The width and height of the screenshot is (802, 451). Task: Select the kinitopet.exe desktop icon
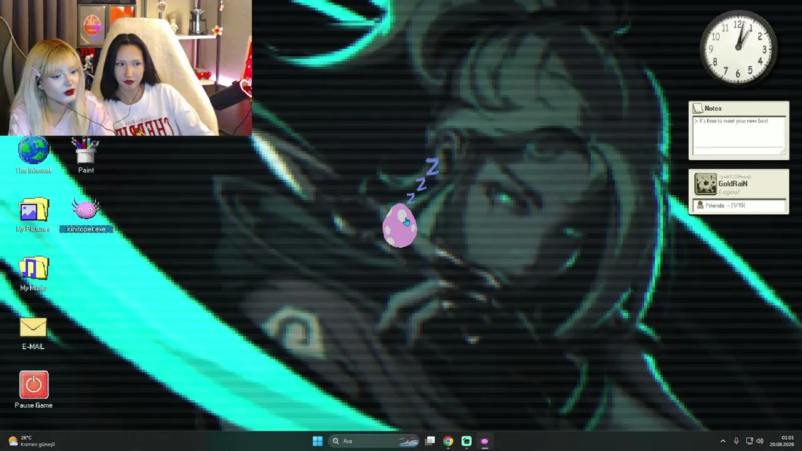[86, 215]
